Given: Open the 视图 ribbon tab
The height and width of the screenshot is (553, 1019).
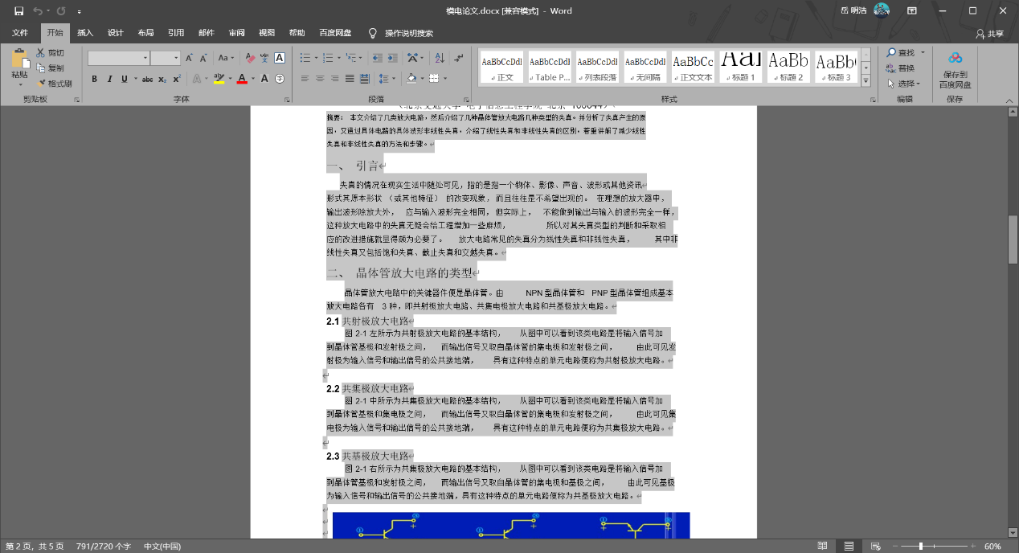Looking at the screenshot, I should pos(266,33).
